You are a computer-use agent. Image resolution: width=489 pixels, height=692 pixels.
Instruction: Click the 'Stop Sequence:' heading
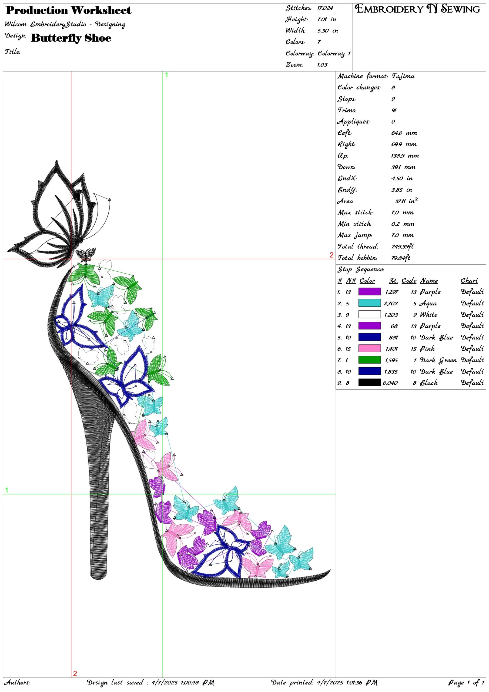click(x=361, y=270)
